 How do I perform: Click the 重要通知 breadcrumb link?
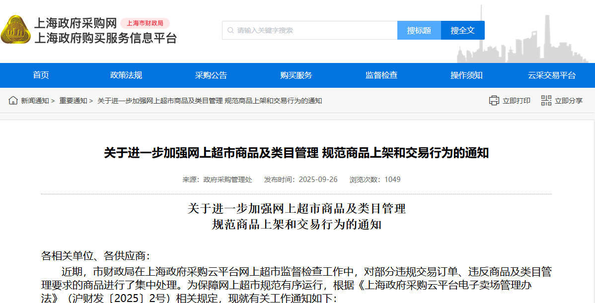(x=73, y=101)
